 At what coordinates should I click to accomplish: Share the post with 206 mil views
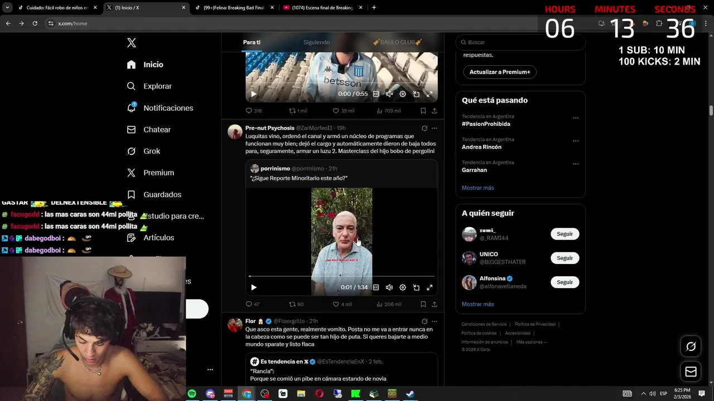pos(435,304)
